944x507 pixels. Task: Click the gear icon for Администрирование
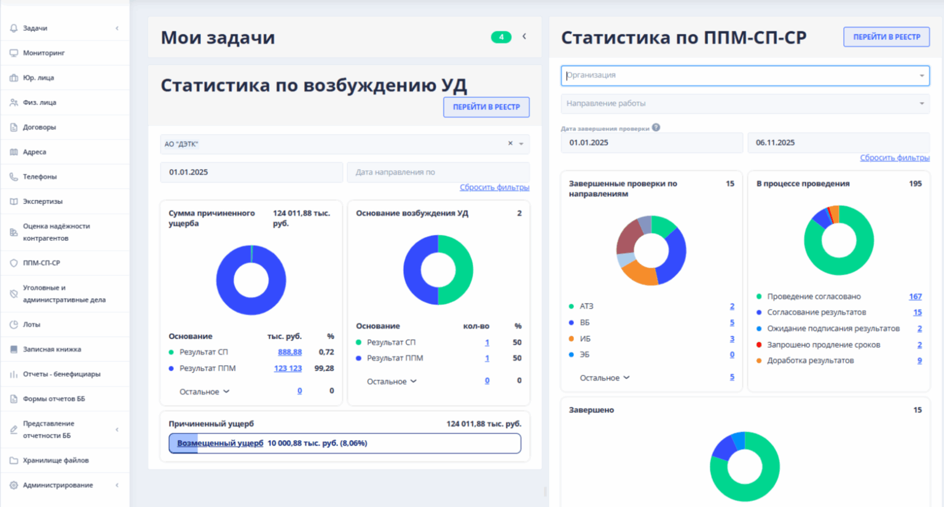[14, 485]
